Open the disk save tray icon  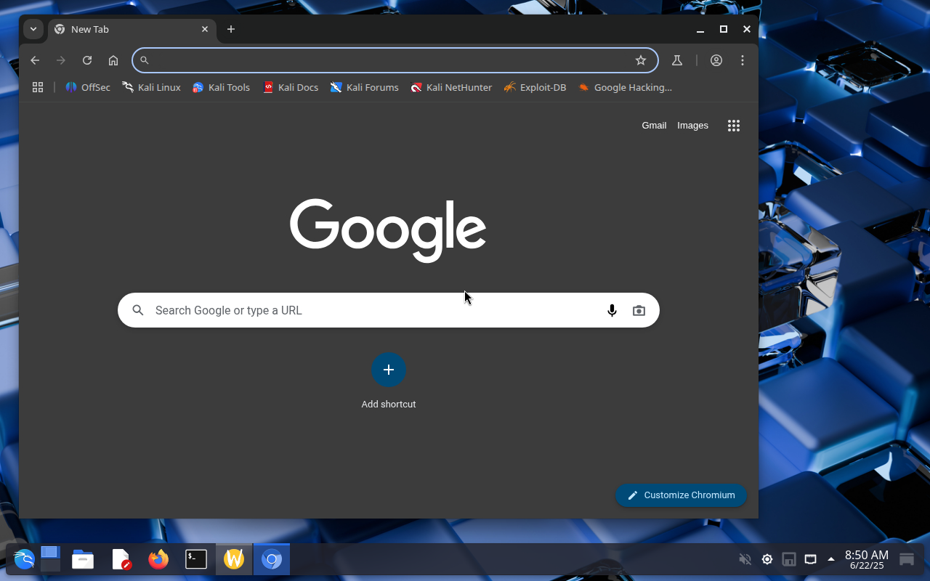(788, 559)
